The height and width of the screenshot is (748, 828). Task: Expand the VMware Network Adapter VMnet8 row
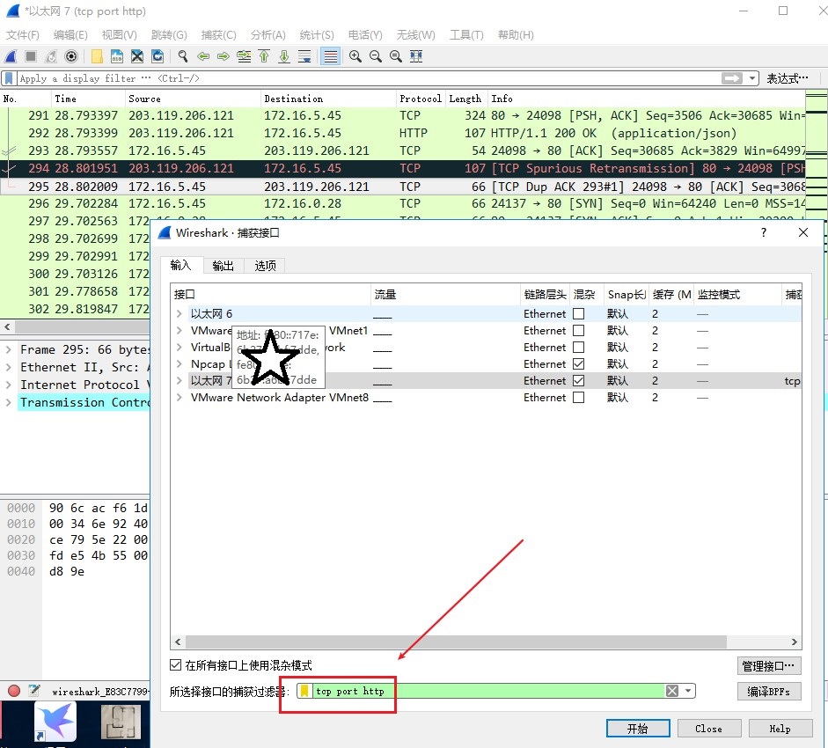click(179, 397)
